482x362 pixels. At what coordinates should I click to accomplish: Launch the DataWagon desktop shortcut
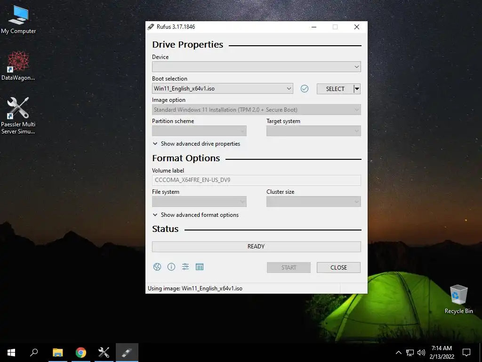tap(18, 66)
